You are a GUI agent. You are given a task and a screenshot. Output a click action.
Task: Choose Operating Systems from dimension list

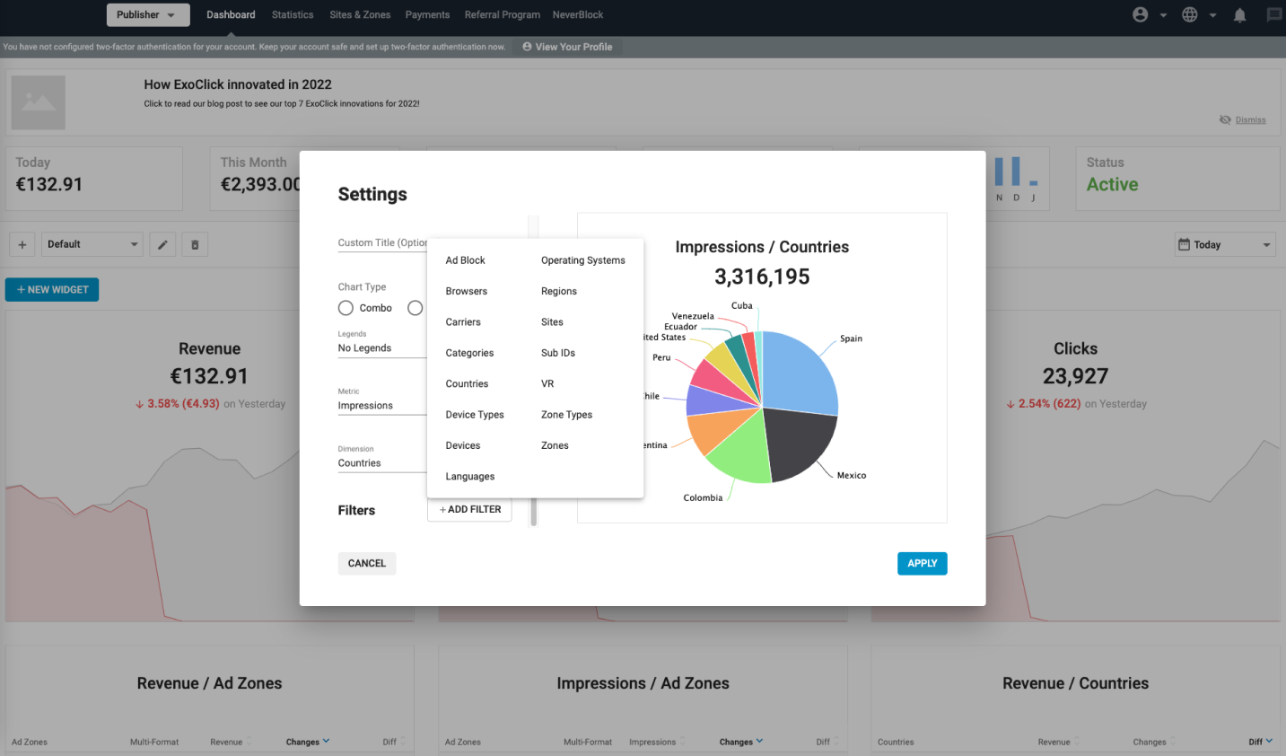(x=582, y=260)
